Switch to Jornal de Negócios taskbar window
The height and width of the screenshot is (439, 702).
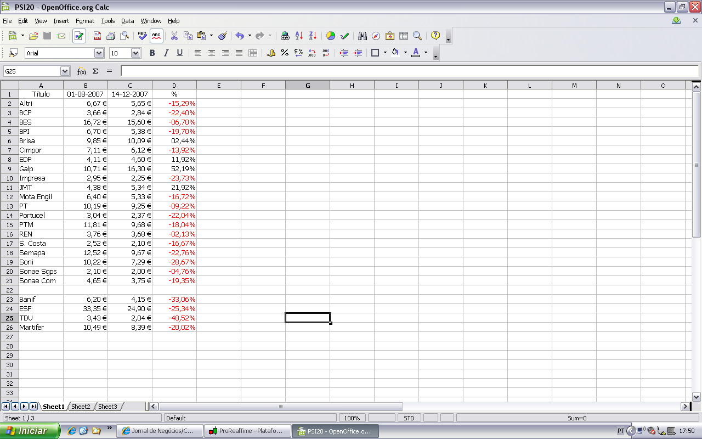click(160, 431)
